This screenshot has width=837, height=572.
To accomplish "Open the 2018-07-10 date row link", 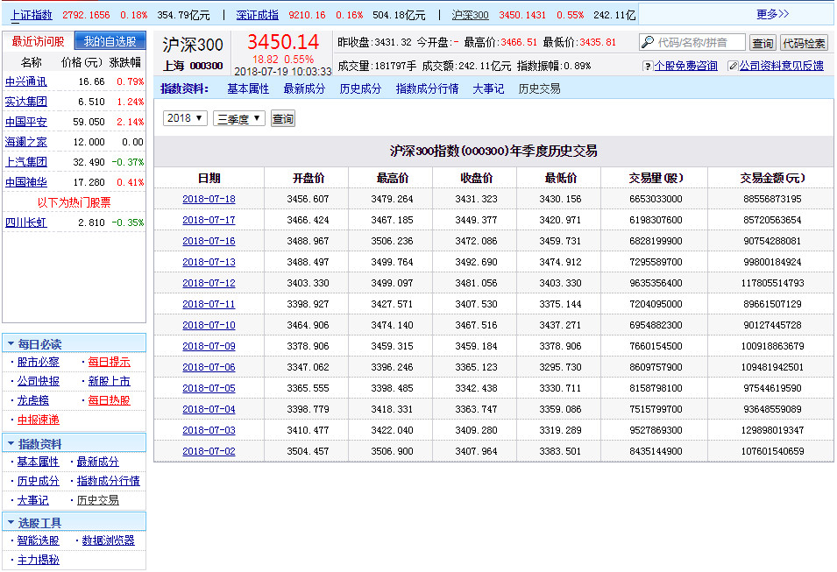I will [x=209, y=325].
